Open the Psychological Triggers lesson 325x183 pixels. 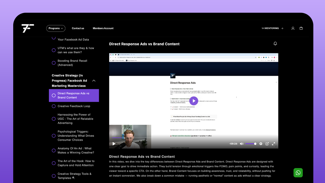click(76, 136)
